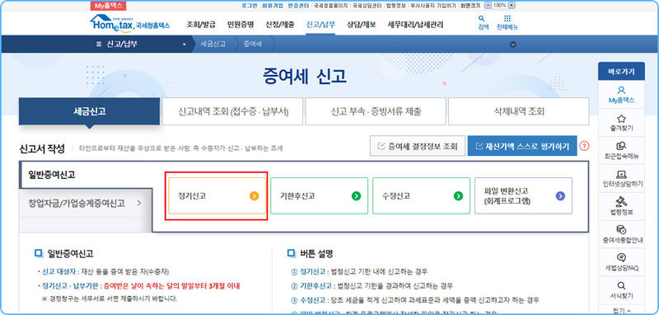Click 세금신고 in the breadcrumb
Screen dimensions: 659x315
coord(213,45)
